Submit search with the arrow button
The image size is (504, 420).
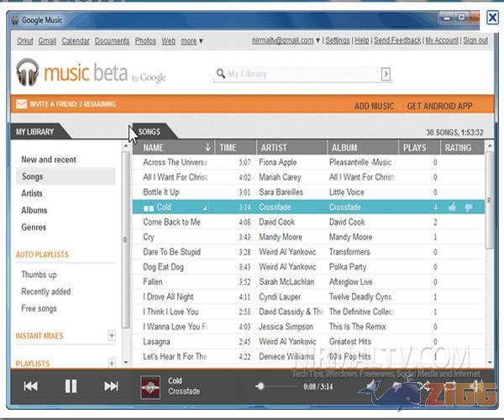tap(386, 74)
